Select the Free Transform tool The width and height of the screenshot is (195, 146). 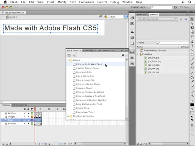point(192,28)
